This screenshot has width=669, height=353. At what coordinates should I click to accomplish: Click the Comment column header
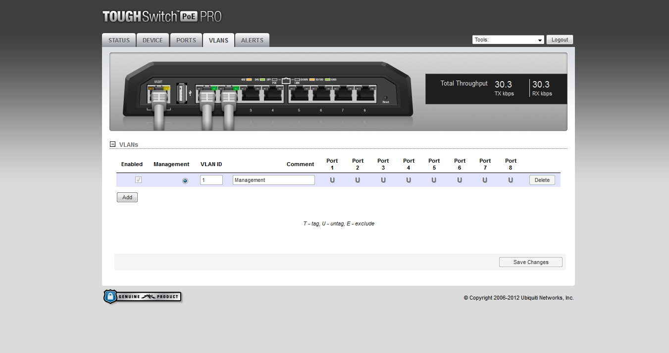tap(300, 164)
